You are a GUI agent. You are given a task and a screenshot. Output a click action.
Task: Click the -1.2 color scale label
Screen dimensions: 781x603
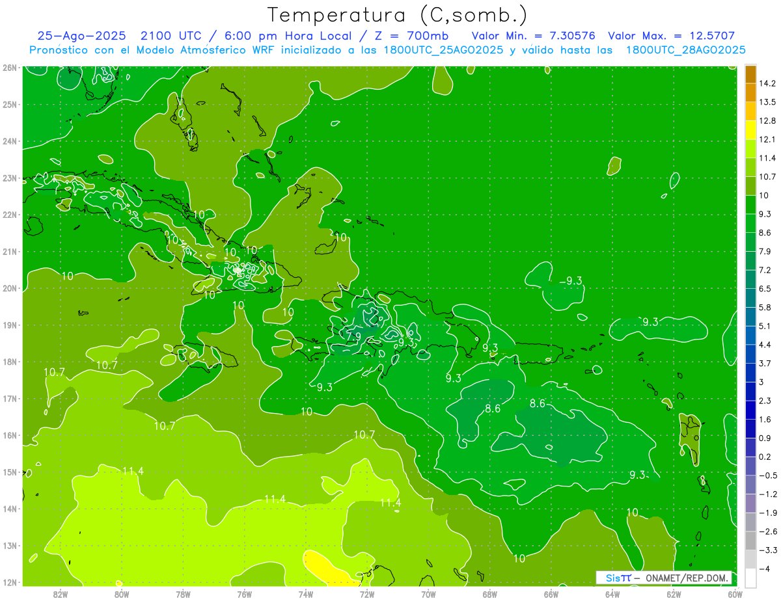pos(769,494)
